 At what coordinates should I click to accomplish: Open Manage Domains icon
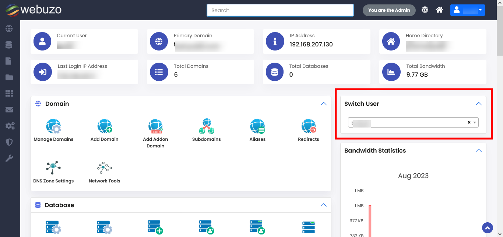53,126
